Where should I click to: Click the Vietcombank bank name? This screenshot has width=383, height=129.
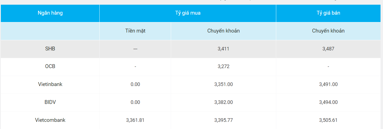click(x=50, y=120)
